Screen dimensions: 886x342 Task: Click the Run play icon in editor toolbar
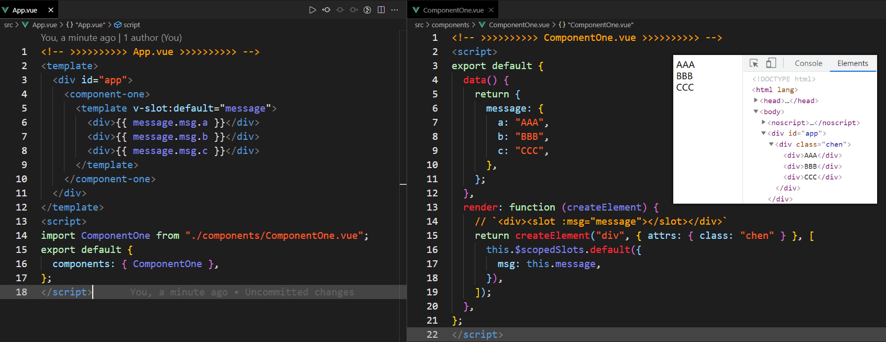[312, 10]
